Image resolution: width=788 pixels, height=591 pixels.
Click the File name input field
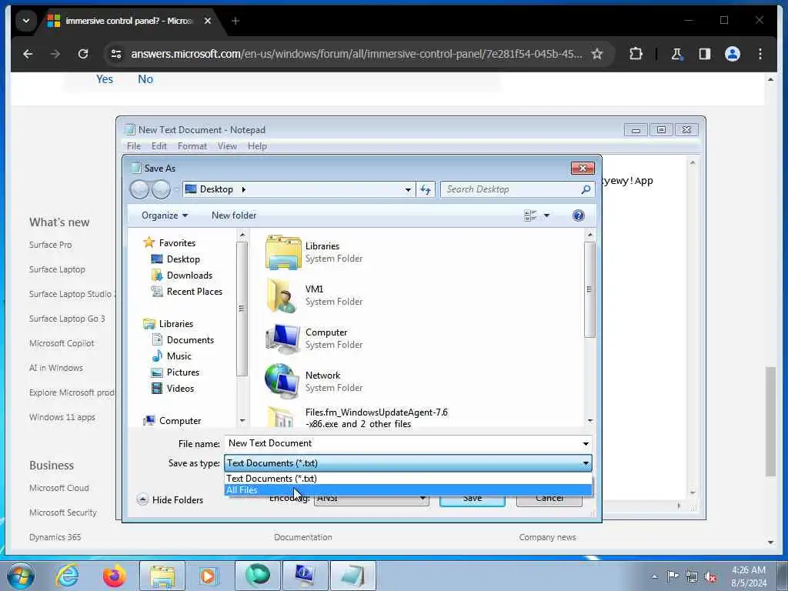[x=402, y=443]
